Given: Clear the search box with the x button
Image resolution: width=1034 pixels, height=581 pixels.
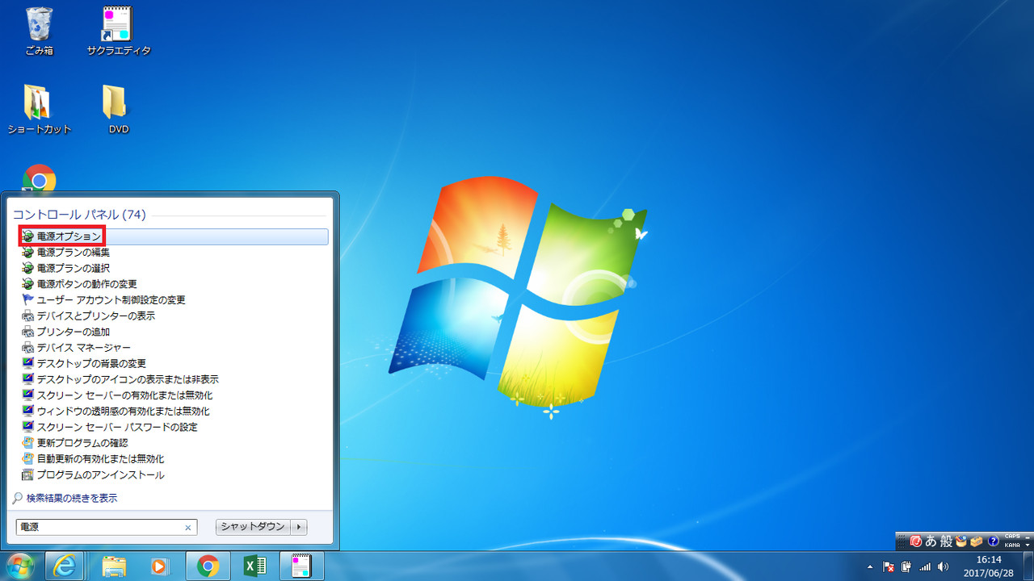Looking at the screenshot, I should (x=188, y=528).
